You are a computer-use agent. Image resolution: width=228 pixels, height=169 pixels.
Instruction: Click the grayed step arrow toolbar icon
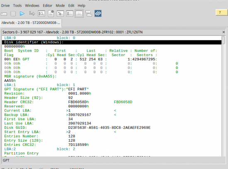32,14
